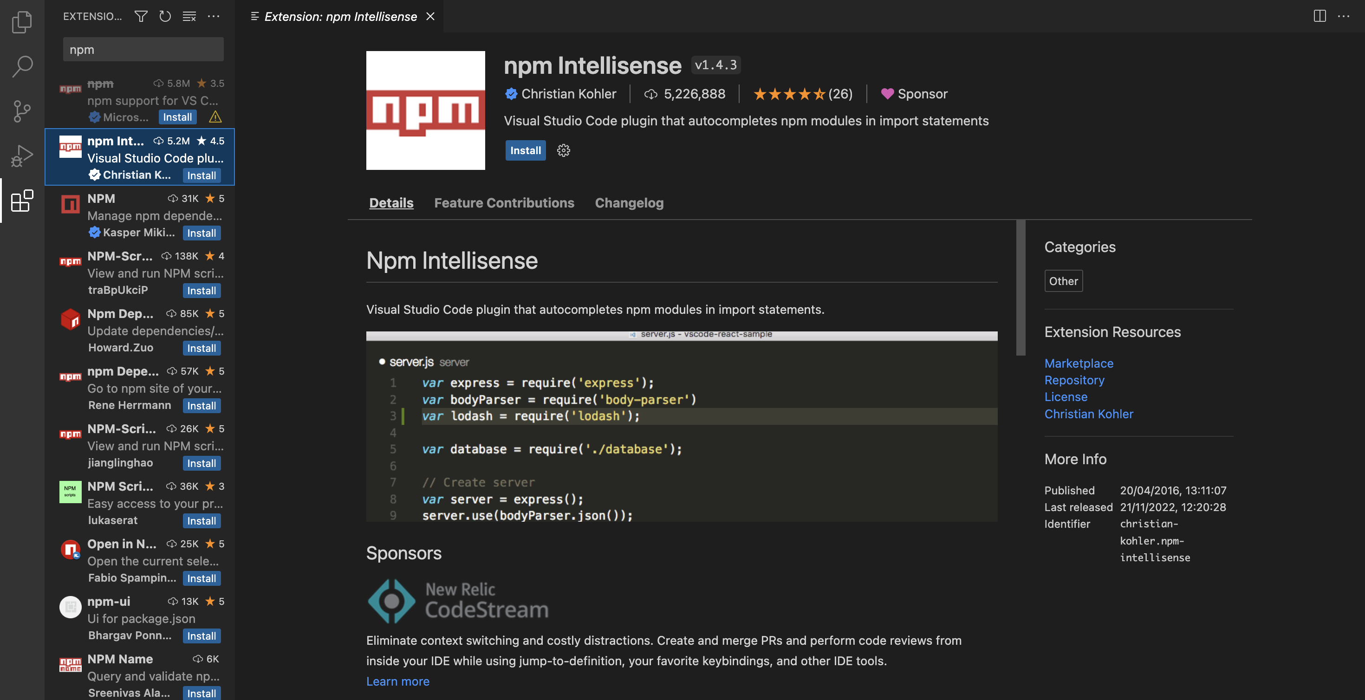Image resolution: width=1365 pixels, height=700 pixels.
Task: Click the star rating with 26 reviews
Action: pyautogui.click(x=803, y=94)
